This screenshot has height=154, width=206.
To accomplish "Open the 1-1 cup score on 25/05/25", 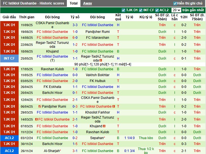I will click(75, 58).
